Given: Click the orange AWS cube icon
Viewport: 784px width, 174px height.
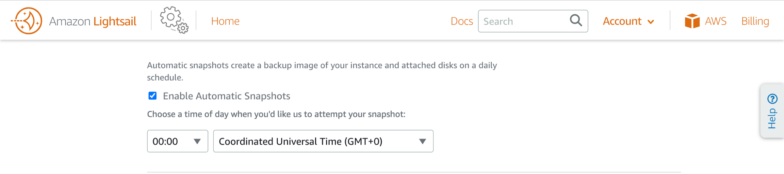Looking at the screenshot, I should point(692,21).
